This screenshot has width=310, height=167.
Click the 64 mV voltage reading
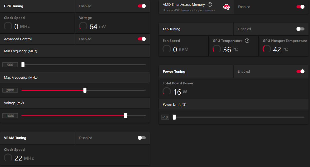[x=98, y=26]
